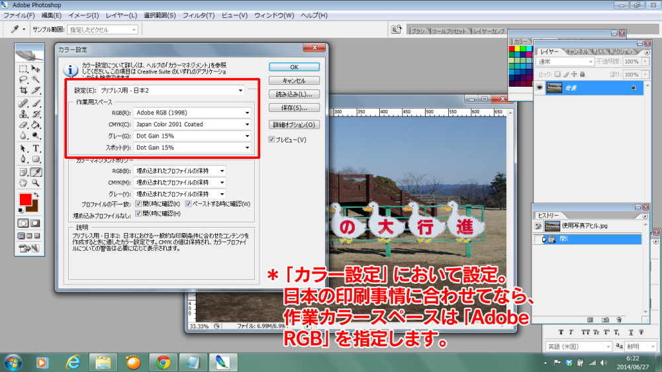Click the trash icon in History panel
Viewport: 662px width, 372px height.
point(618,318)
